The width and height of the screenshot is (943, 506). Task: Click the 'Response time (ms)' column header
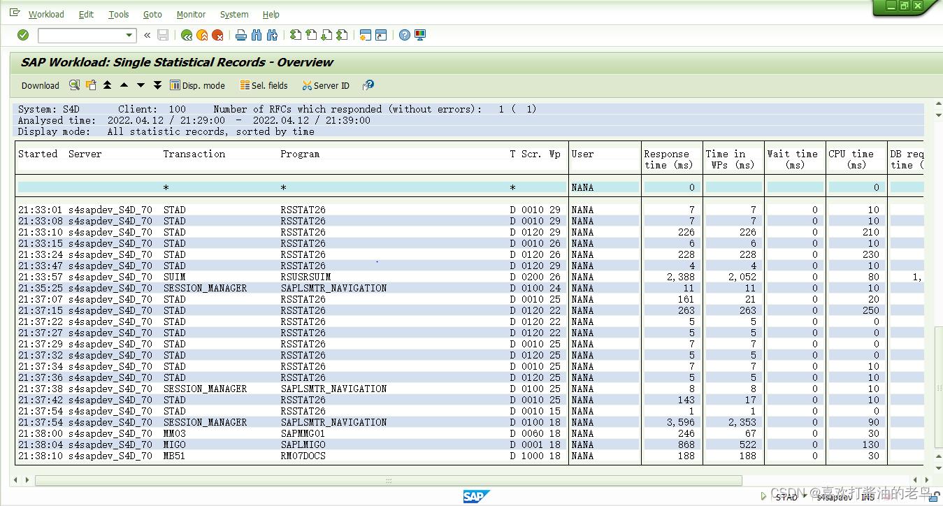tap(668, 159)
